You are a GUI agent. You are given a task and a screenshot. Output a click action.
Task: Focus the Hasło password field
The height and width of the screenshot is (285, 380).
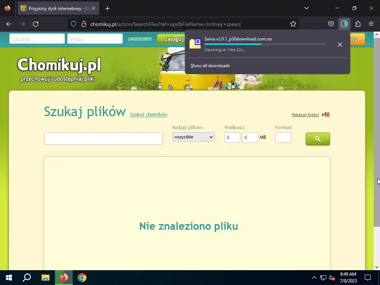95,39
